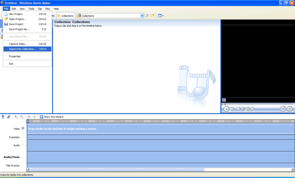Choose Properties from the File menu
The height and width of the screenshot is (178, 295).
tap(27, 56)
